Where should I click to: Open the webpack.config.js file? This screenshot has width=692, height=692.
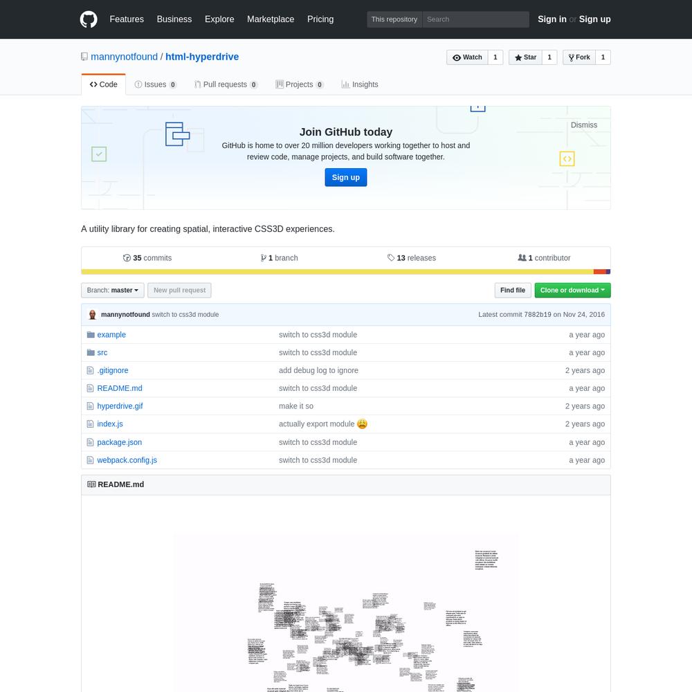pyautogui.click(x=127, y=460)
